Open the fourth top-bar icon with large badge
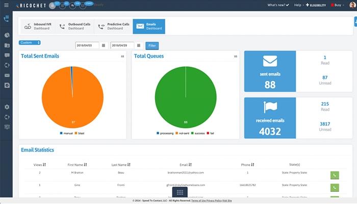The image size is (357, 204). pyautogui.click(x=83, y=6)
